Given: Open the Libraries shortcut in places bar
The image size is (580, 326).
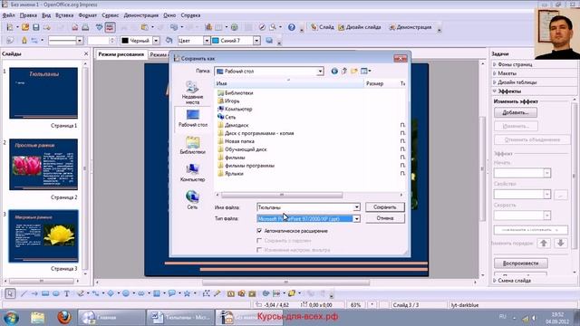Looking at the screenshot, I should click(x=192, y=145).
